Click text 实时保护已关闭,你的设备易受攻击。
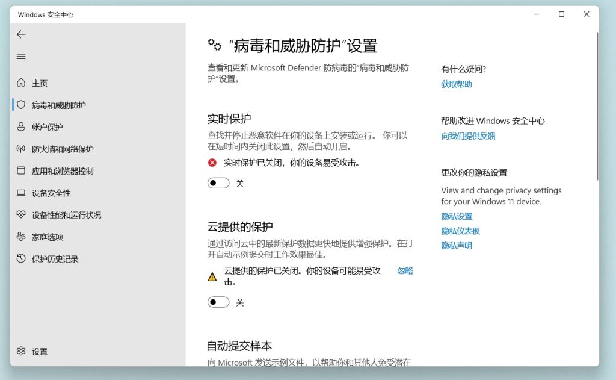This screenshot has width=616, height=380. click(x=292, y=163)
